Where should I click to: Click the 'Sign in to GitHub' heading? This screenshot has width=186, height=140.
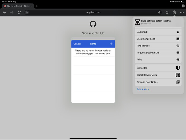[x=93, y=33]
